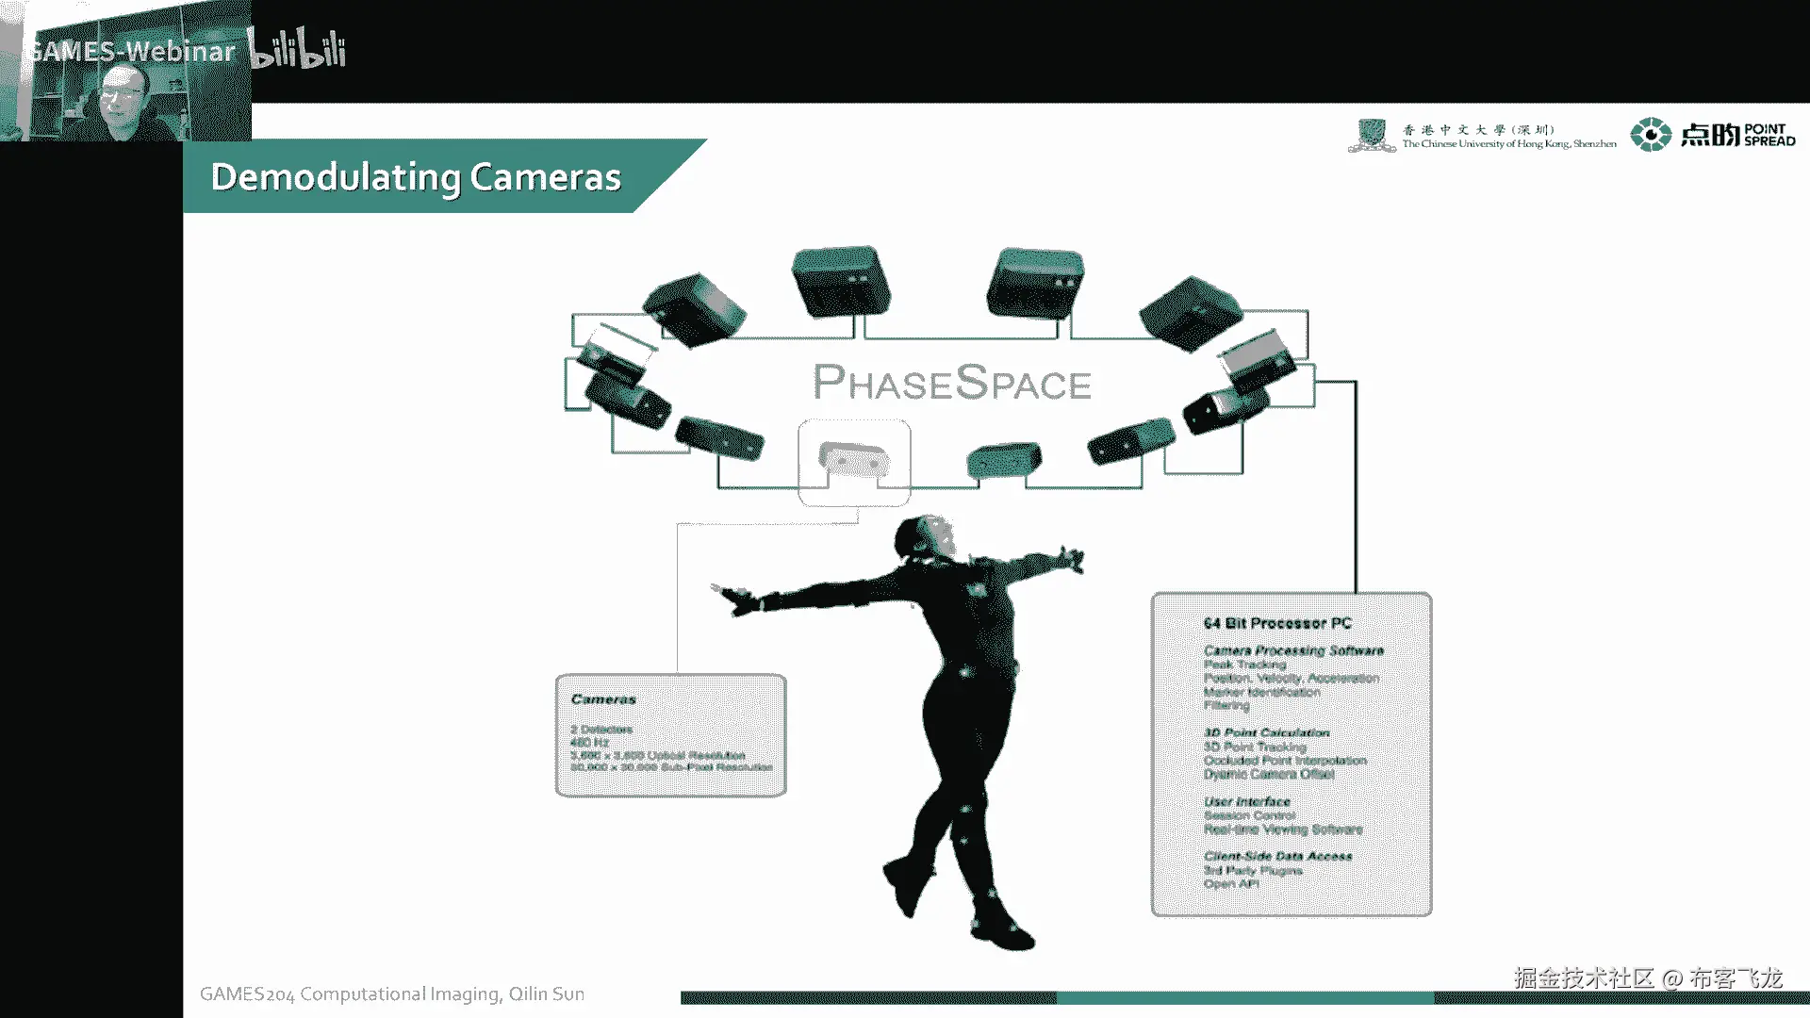
Task: Click the bottom slide progress bar
Action: [x=1244, y=997]
